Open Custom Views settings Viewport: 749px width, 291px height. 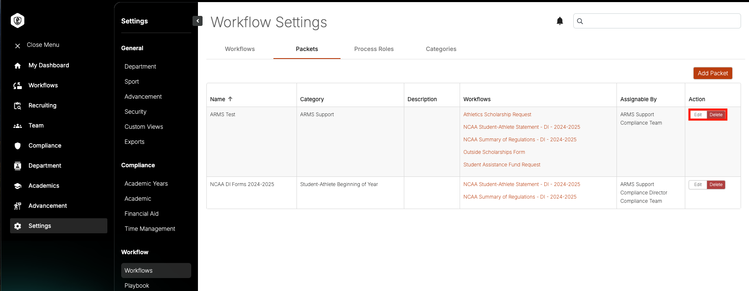coord(144,127)
